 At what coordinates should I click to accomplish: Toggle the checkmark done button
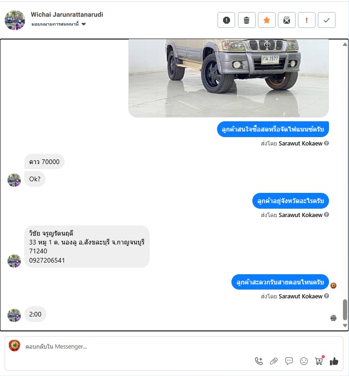(327, 20)
